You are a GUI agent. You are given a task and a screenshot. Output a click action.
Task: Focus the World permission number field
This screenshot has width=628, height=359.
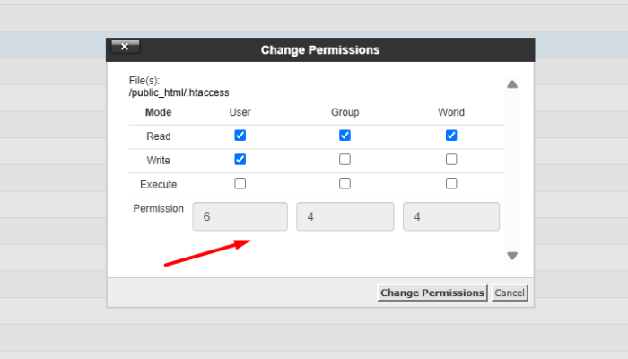pos(451,216)
